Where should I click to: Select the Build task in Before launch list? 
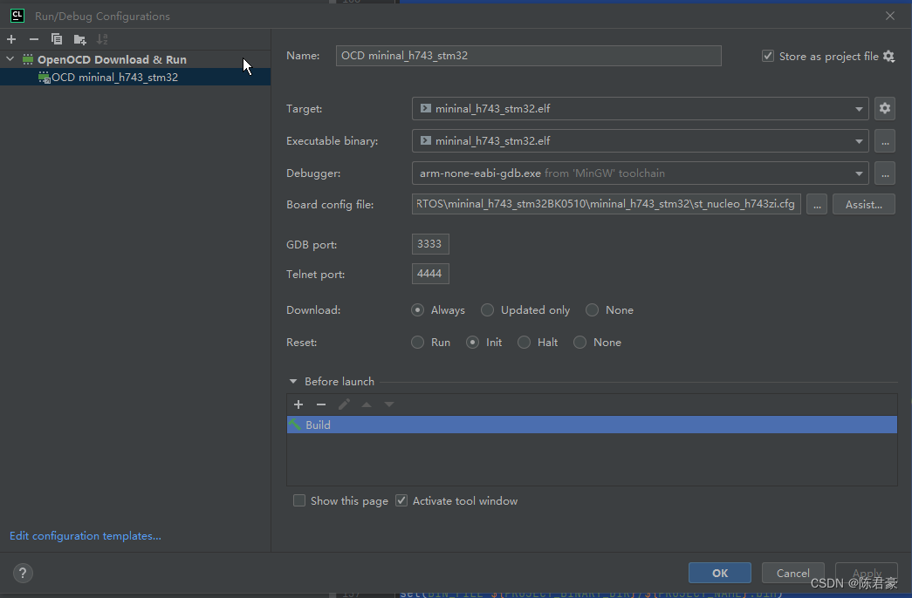click(x=592, y=425)
